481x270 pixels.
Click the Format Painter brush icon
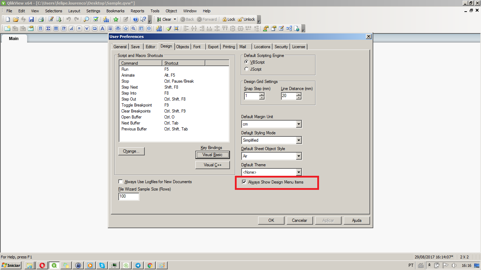click(169, 28)
